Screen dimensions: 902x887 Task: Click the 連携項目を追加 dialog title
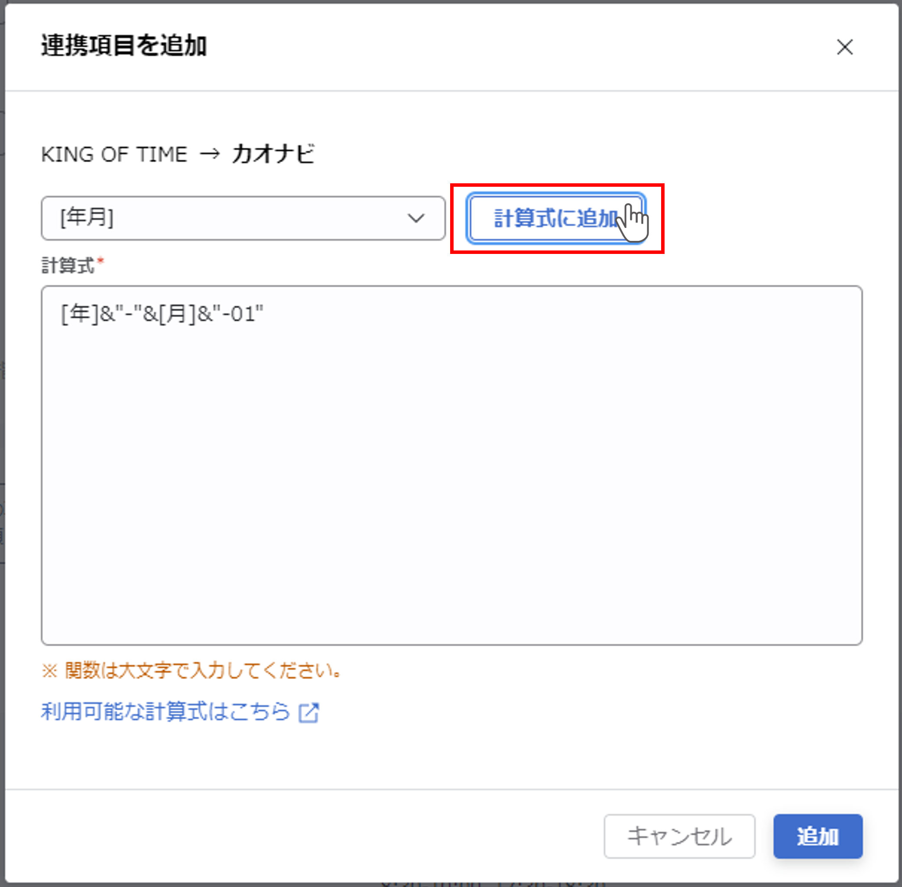(x=124, y=45)
